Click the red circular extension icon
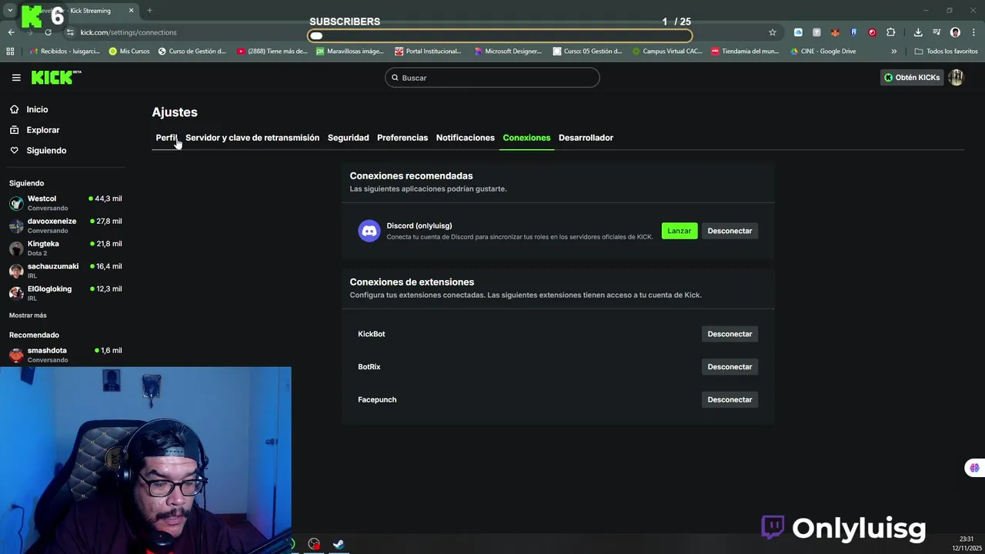 [x=872, y=32]
